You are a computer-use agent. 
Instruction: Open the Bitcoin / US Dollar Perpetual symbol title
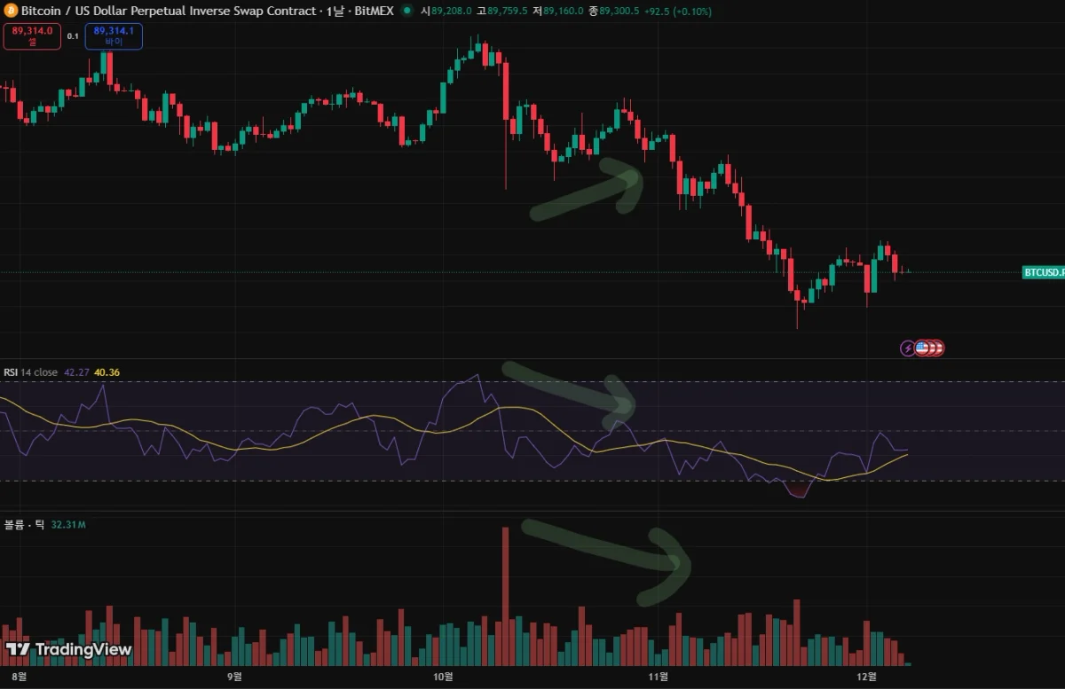[207, 11]
